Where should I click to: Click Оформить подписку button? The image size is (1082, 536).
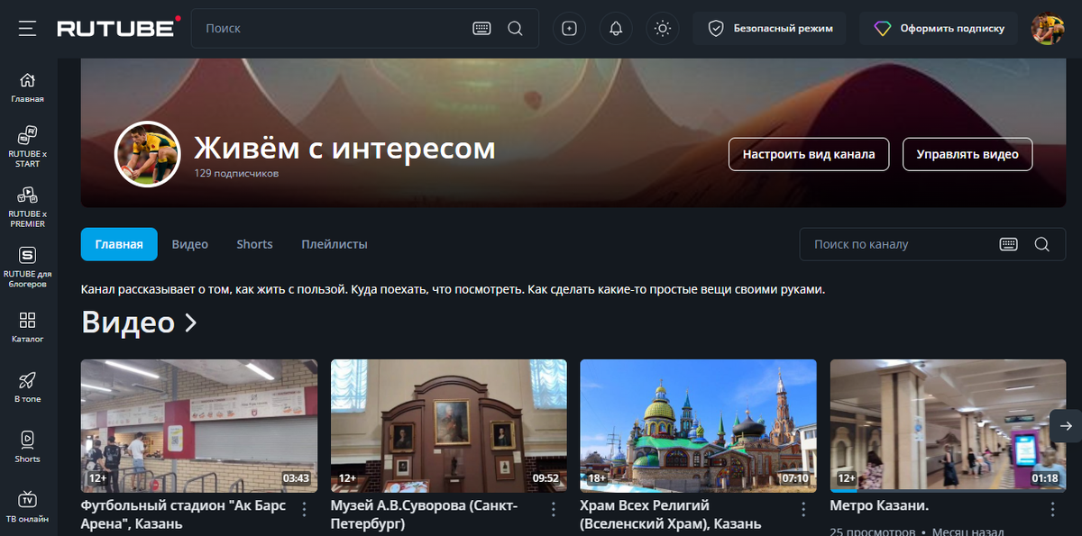tap(939, 28)
